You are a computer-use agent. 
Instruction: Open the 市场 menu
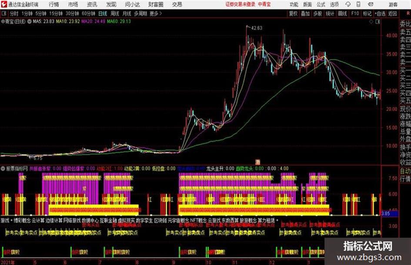tap(73, 4)
